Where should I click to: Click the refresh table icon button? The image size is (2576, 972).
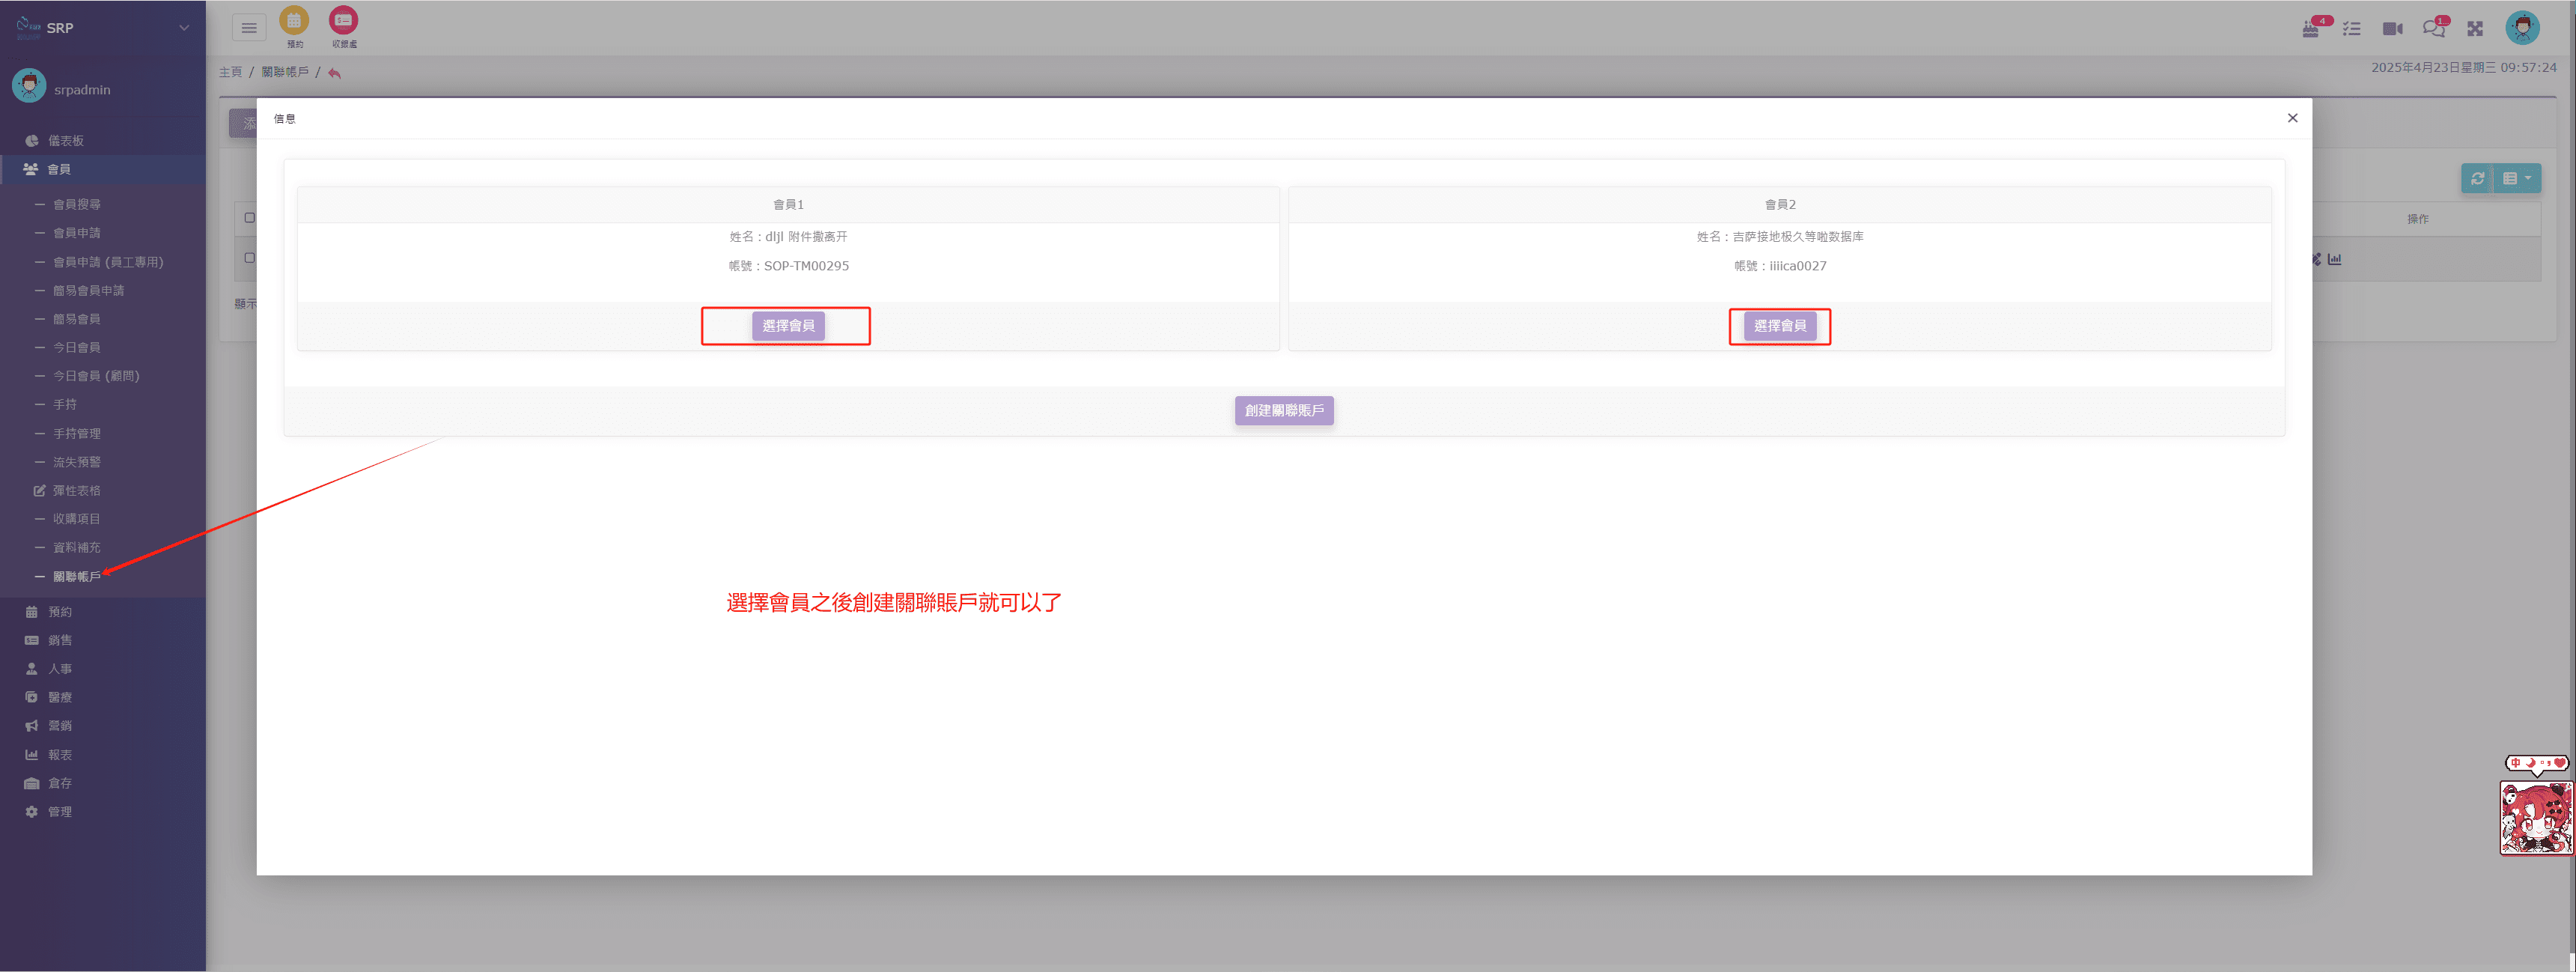click(x=2477, y=179)
